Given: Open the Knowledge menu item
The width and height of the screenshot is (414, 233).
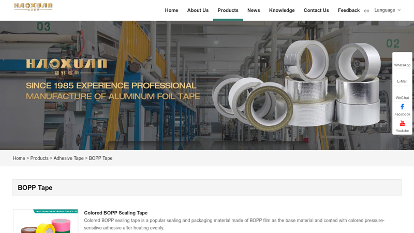Looking at the screenshot, I should [x=282, y=10].
